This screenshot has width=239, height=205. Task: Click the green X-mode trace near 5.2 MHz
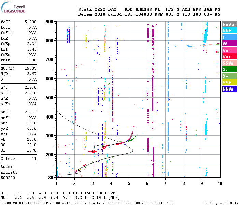[x=132, y=139]
